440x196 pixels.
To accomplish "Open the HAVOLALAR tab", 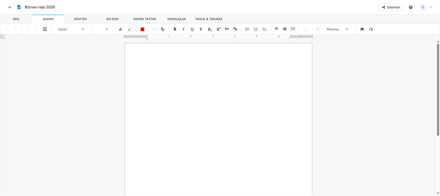I will 177,19.
